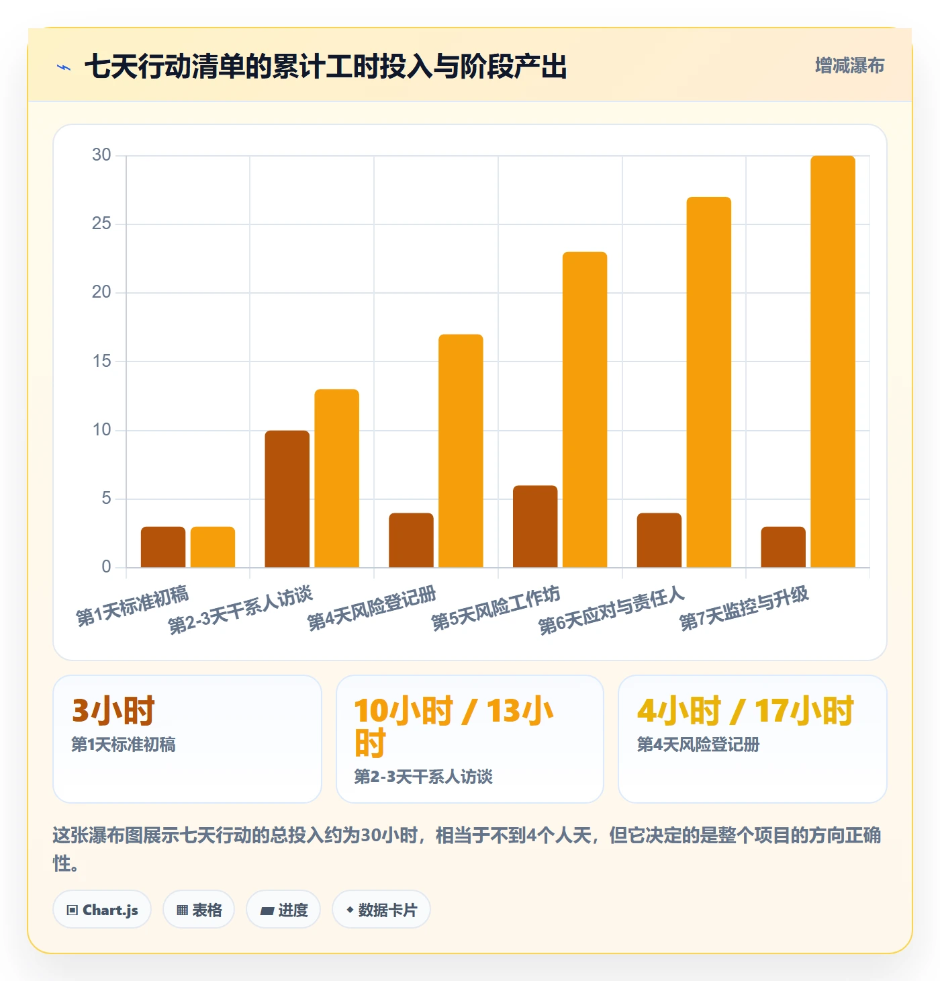Click the y-axis value 25

click(x=101, y=224)
